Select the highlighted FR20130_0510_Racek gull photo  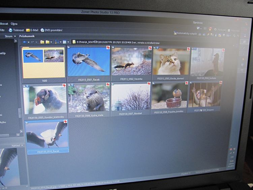pos(47,135)
